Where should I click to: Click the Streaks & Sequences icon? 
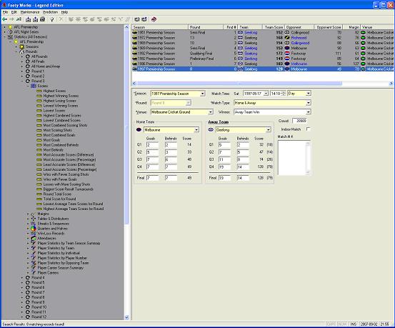tap(34, 224)
